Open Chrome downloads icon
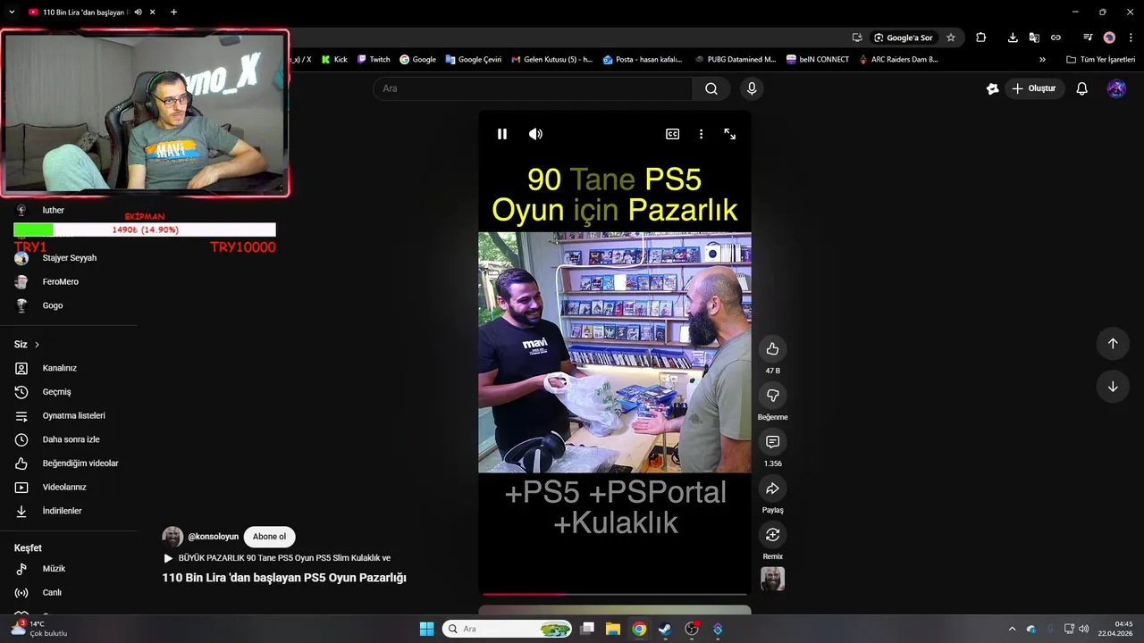Viewport: 1144px width, 643px height. 1013,38
